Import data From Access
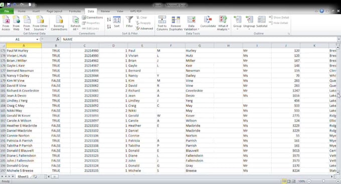341x184 pixels. (x=6, y=23)
